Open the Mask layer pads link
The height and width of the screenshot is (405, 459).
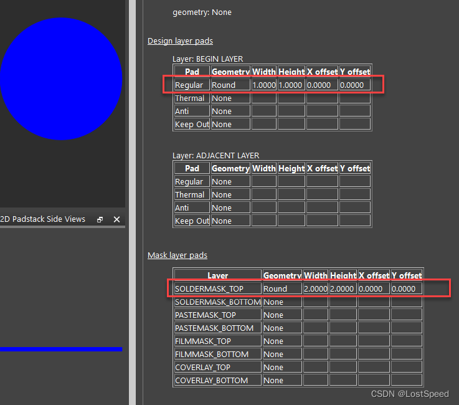coord(177,255)
